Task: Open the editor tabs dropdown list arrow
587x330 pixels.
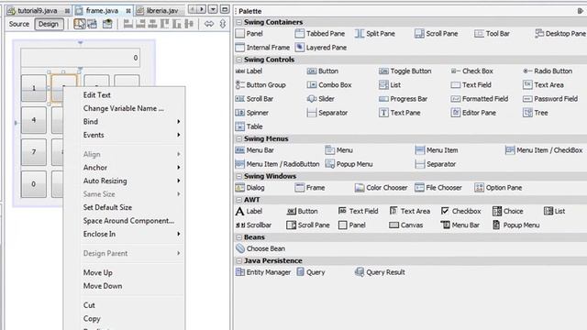Action: (x=213, y=9)
